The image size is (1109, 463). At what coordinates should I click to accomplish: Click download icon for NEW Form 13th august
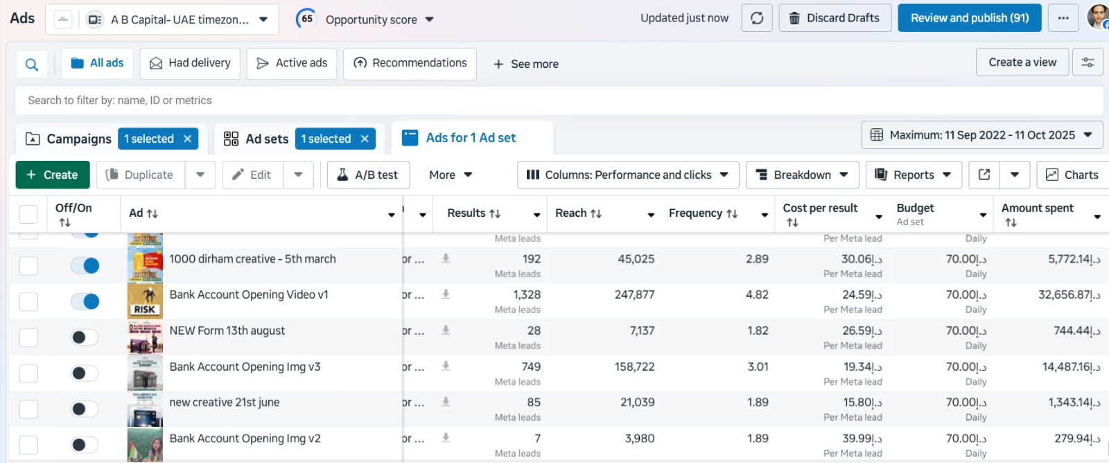click(446, 330)
